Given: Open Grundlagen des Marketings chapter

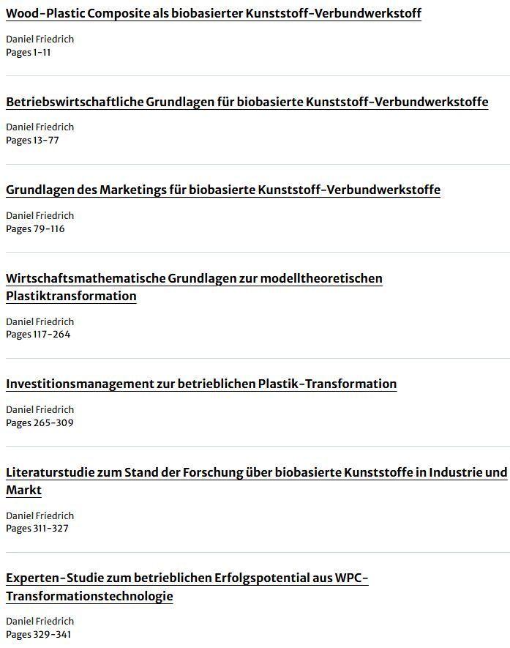Looking at the screenshot, I should (223, 190).
